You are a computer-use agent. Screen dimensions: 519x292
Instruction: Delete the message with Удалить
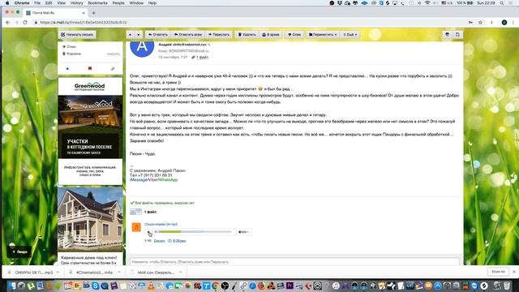pos(247,34)
